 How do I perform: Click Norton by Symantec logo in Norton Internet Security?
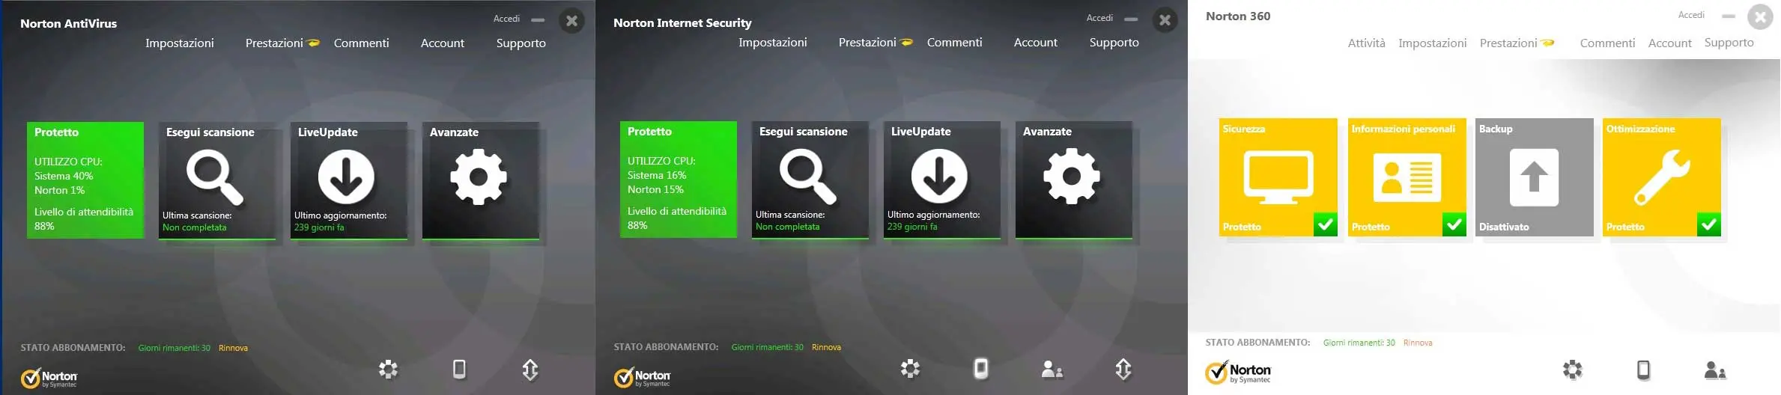click(x=642, y=378)
